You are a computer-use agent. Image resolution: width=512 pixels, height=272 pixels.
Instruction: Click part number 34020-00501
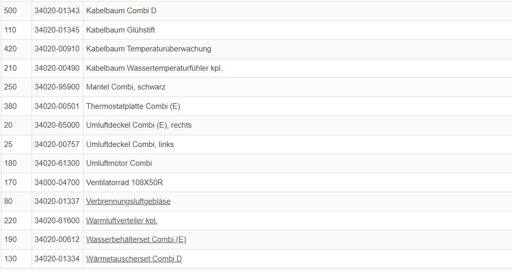pos(57,106)
